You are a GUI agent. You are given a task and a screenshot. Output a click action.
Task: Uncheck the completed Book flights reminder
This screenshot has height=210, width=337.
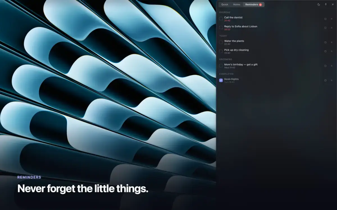[221, 80]
